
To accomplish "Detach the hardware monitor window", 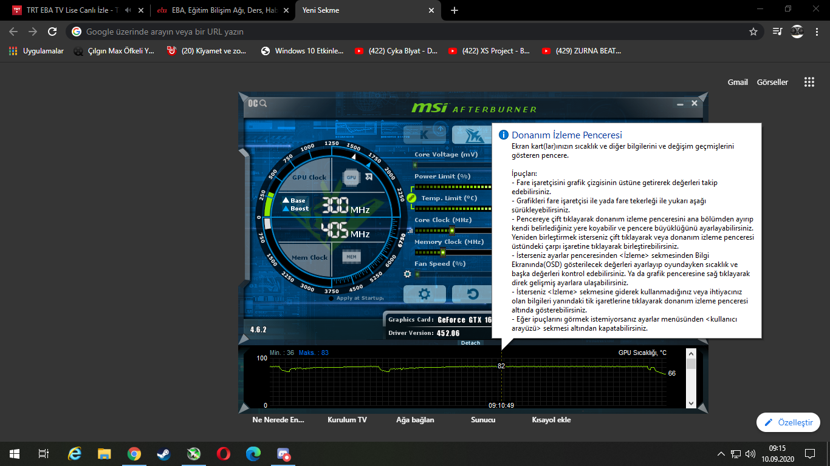I will (470, 343).
